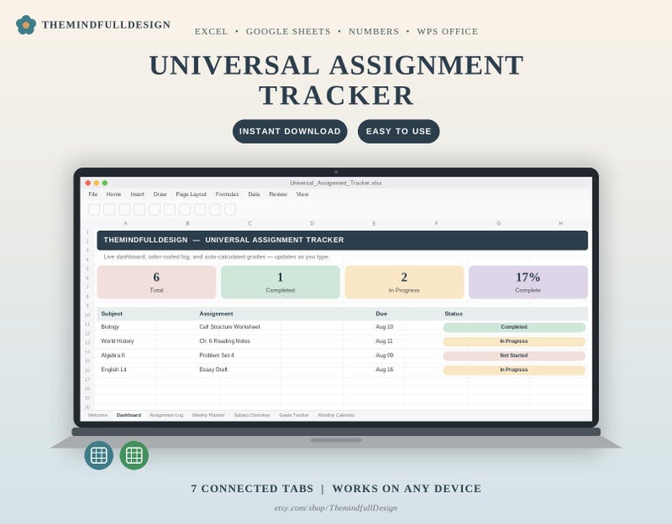Click the Universal_Assignment_Tracker.xlsx window title

pyautogui.click(x=336, y=183)
